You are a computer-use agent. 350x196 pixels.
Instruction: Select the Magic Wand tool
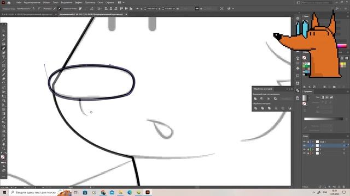(4, 40)
